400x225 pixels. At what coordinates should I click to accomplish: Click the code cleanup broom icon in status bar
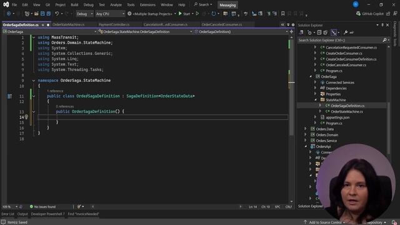[x=79, y=207]
